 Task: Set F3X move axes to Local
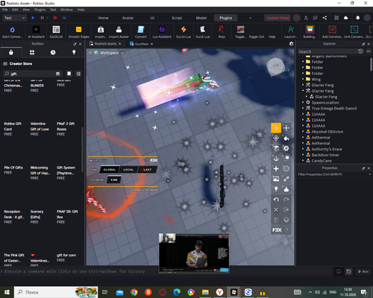click(x=128, y=170)
